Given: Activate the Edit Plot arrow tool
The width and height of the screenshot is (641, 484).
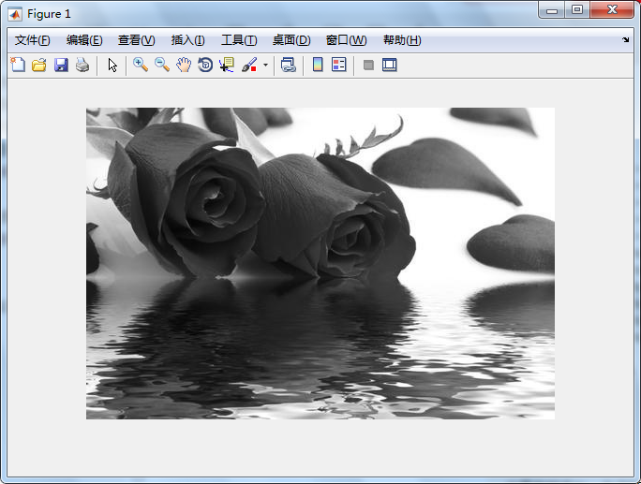Looking at the screenshot, I should click(112, 65).
